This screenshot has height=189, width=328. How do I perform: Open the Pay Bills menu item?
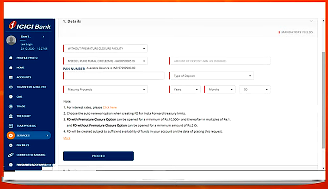(x=23, y=145)
